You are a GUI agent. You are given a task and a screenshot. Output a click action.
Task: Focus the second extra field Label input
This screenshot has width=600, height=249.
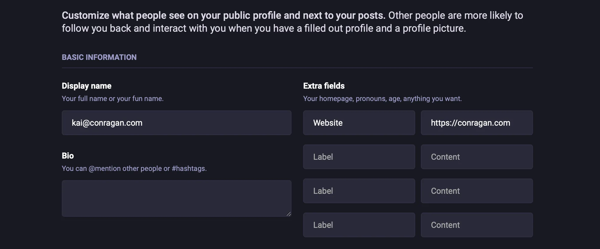point(359,157)
